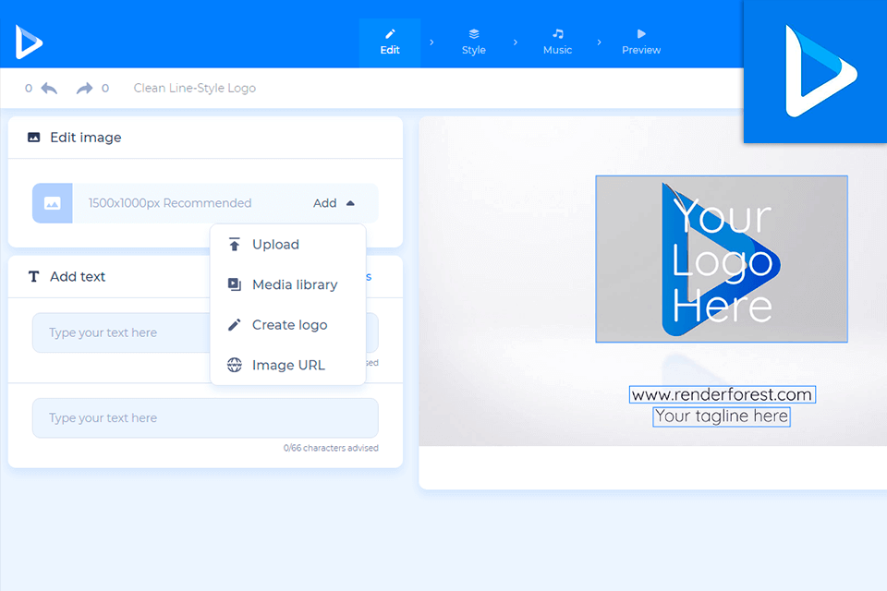Select the Your tagline here text box
Image resolution: width=887 pixels, height=591 pixels.
coord(722,416)
